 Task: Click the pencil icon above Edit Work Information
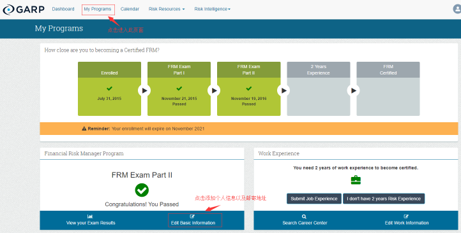click(x=406, y=216)
